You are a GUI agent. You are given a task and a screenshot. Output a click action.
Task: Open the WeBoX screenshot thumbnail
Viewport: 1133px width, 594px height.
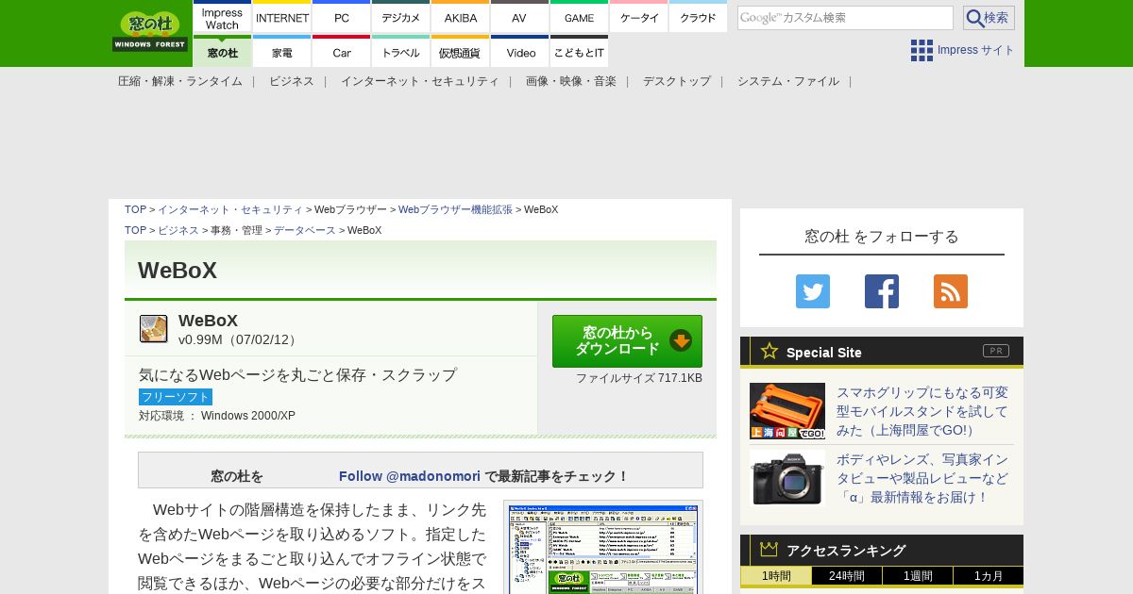coord(603,548)
